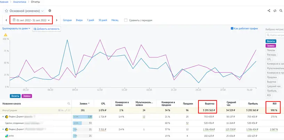This screenshot has height=140, width=284.
Task: Sort by Конверсия в продажи column header
Action: [168, 104]
